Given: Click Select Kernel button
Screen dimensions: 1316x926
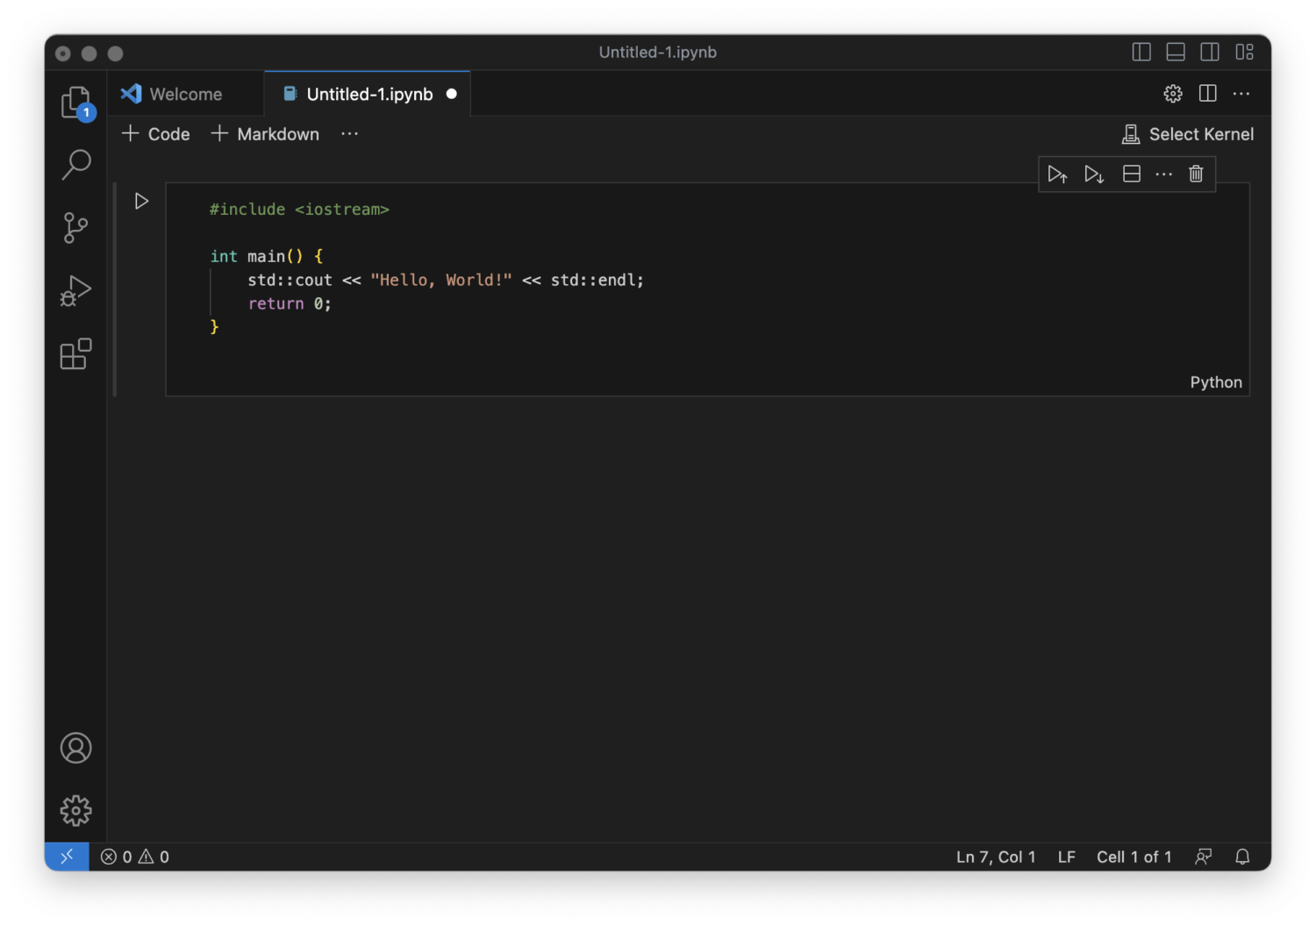Looking at the screenshot, I should click(x=1188, y=133).
